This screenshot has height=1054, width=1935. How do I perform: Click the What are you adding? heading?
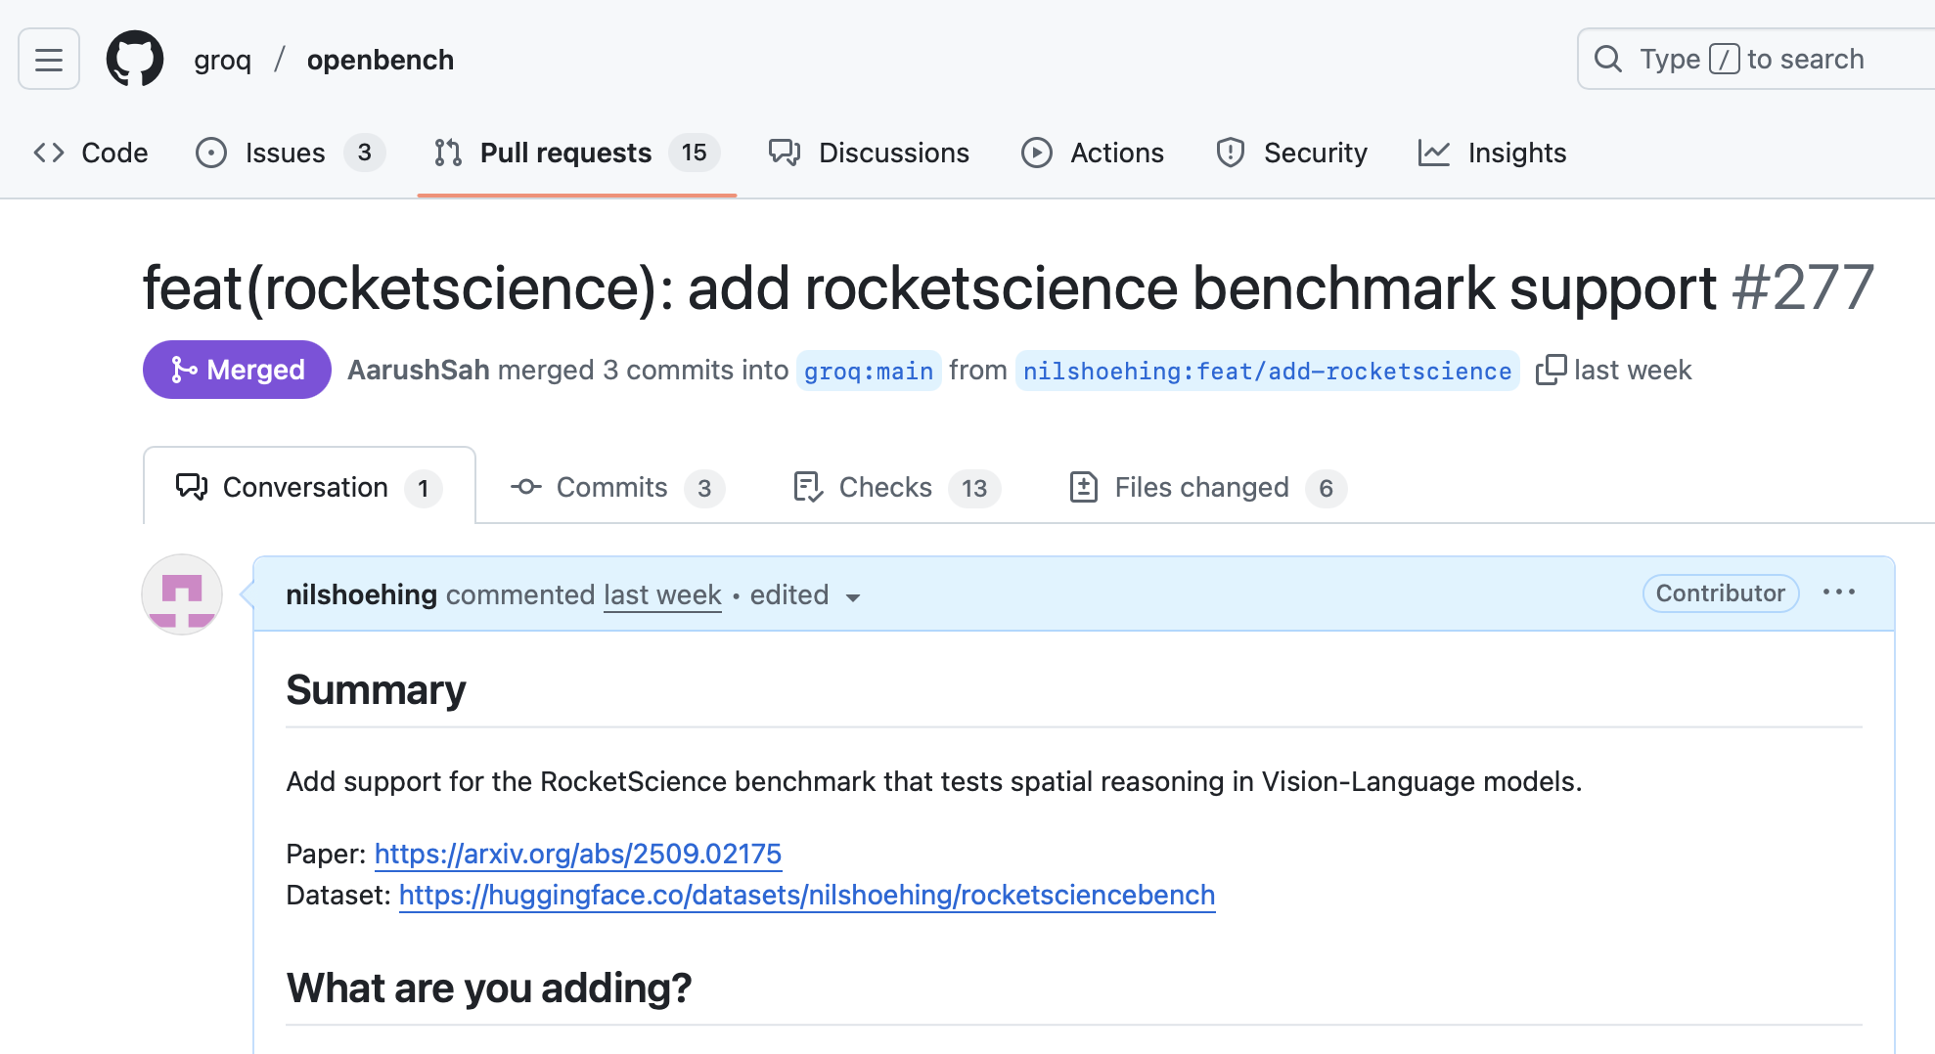tap(488, 988)
